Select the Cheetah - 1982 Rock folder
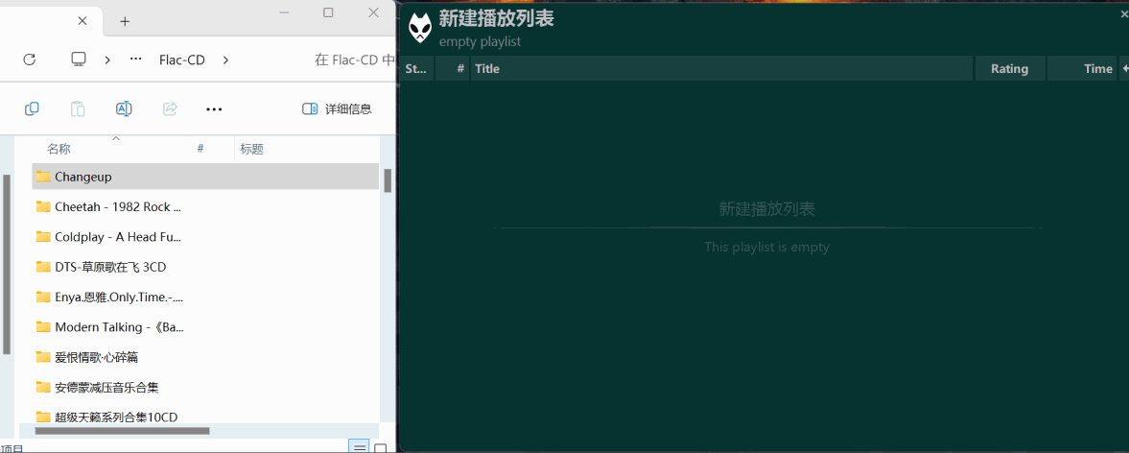The image size is (1129, 453). pos(205,206)
